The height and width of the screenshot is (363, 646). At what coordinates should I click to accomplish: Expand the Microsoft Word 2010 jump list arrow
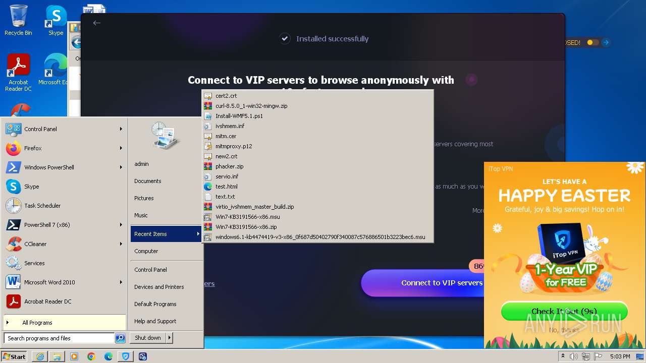click(121, 282)
